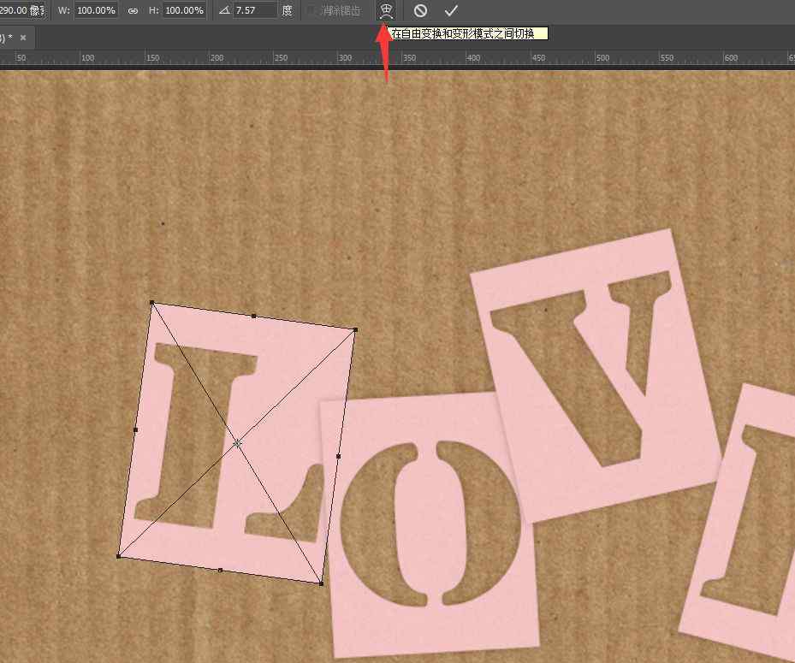Viewport: 795px width, 663px height.
Task: Click the bottom-left transform corner handle
Action: [118, 556]
